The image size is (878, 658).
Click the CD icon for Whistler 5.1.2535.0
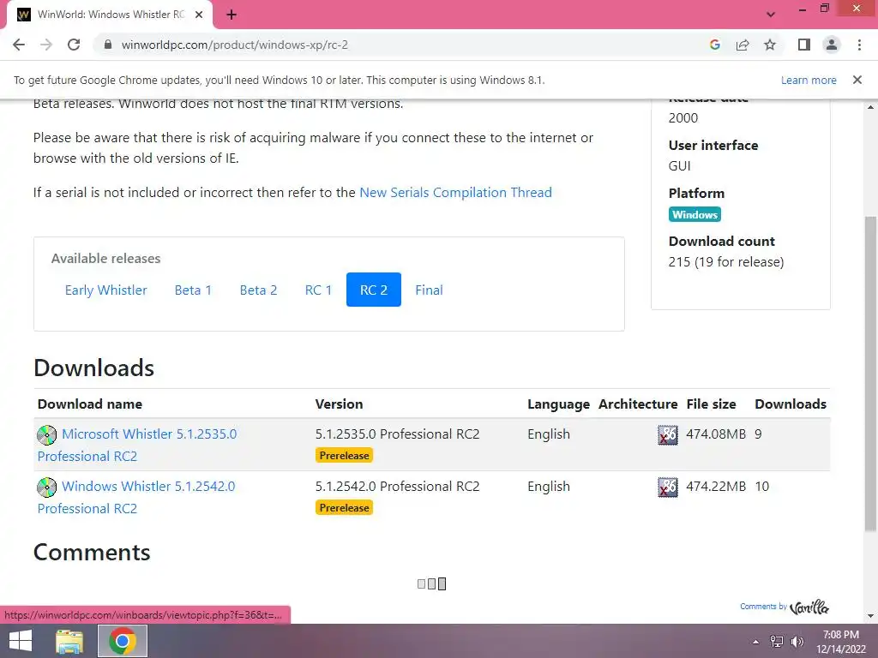(x=46, y=434)
